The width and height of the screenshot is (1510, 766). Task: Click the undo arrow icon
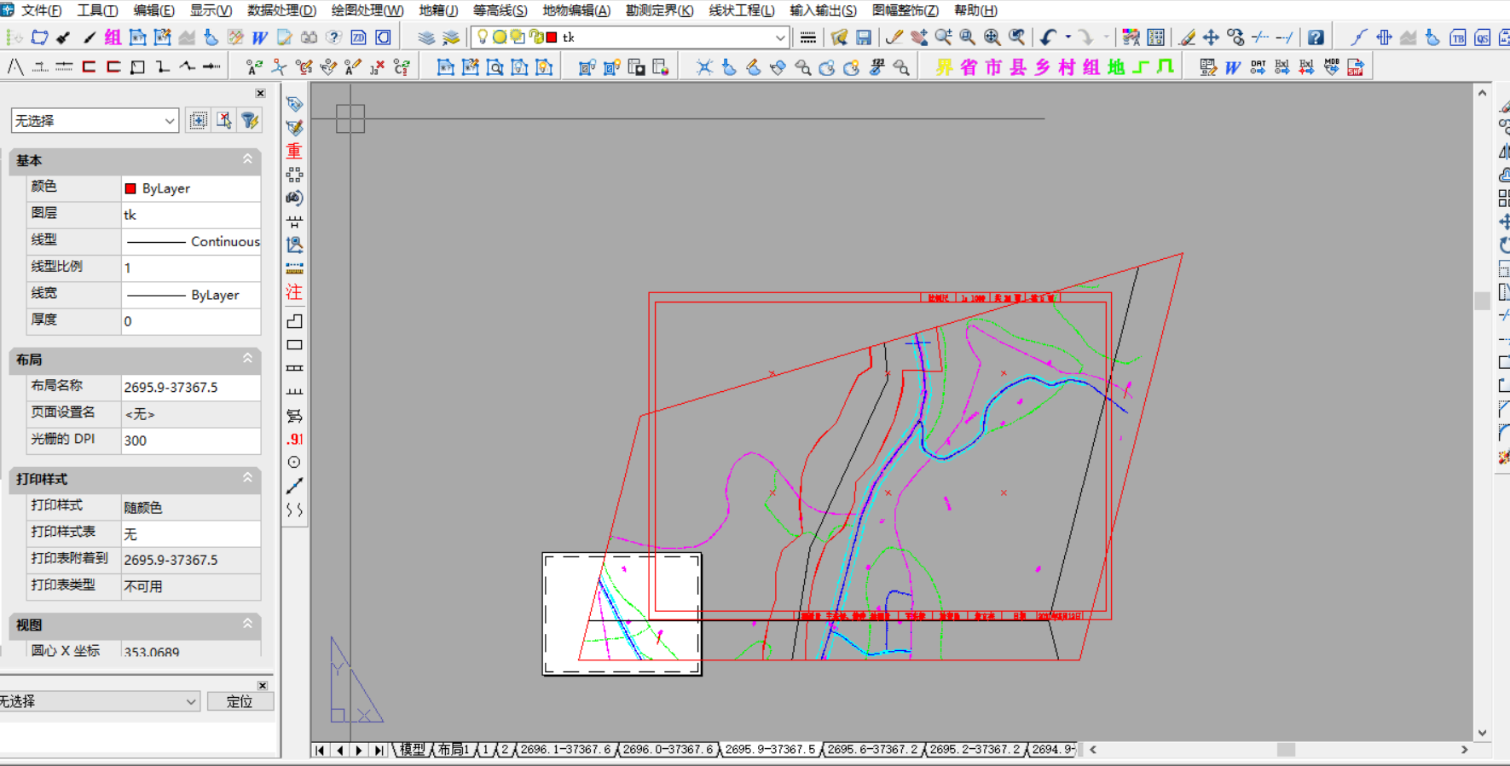point(1048,37)
